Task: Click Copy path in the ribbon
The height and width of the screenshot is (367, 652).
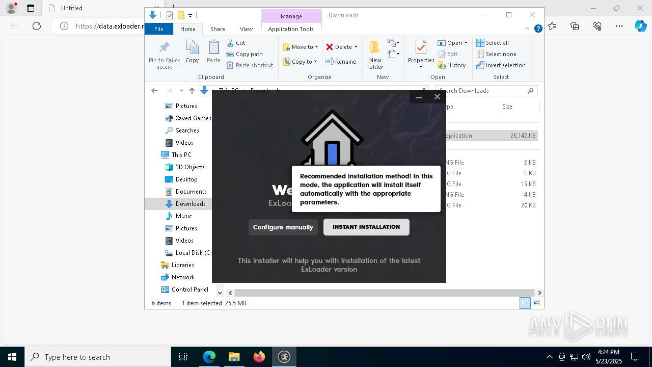Action: click(x=244, y=54)
